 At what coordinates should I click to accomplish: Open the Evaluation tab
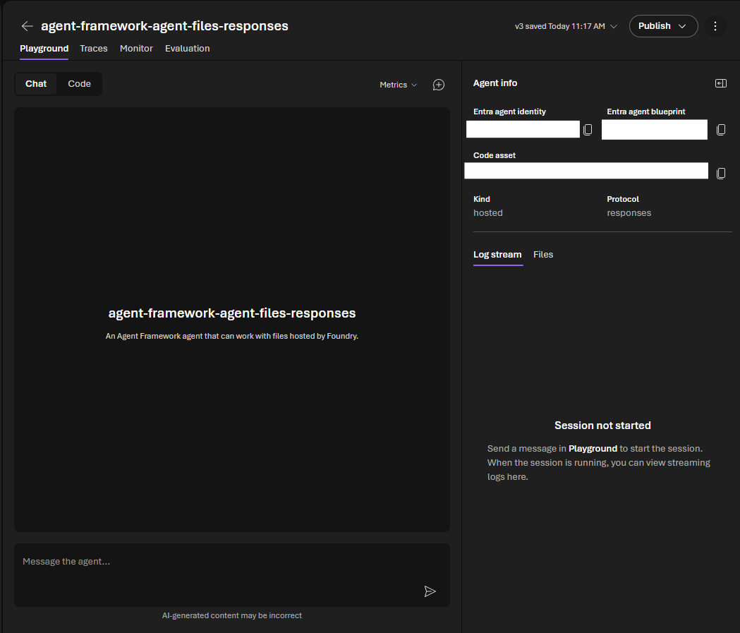[x=188, y=49]
